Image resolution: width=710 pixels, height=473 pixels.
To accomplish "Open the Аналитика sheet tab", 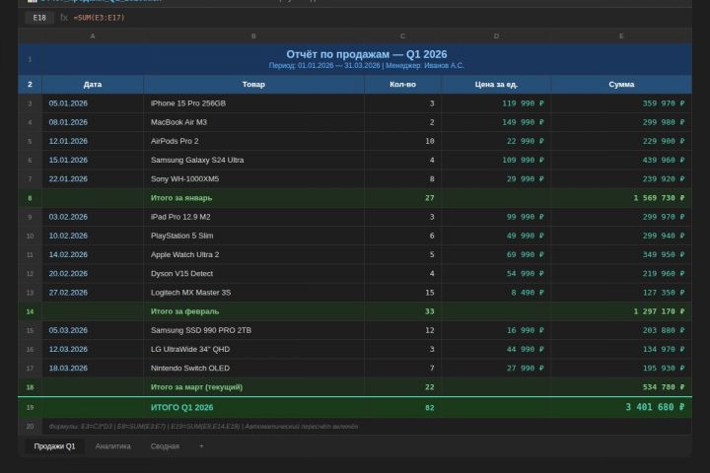I will tap(112, 446).
